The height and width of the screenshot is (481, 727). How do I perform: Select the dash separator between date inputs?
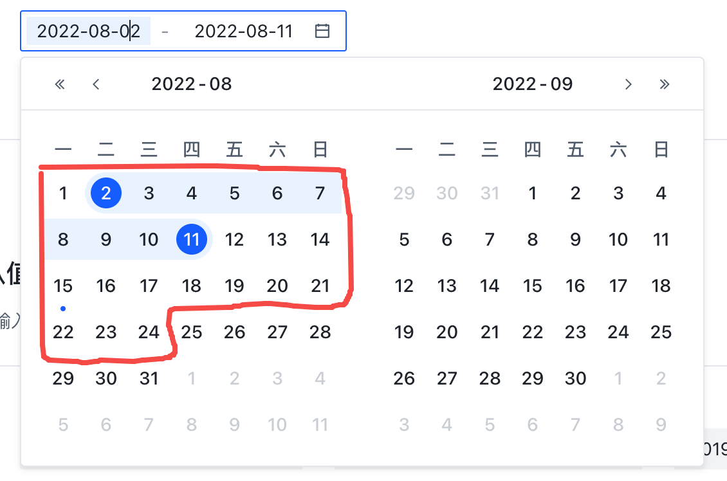coord(165,30)
